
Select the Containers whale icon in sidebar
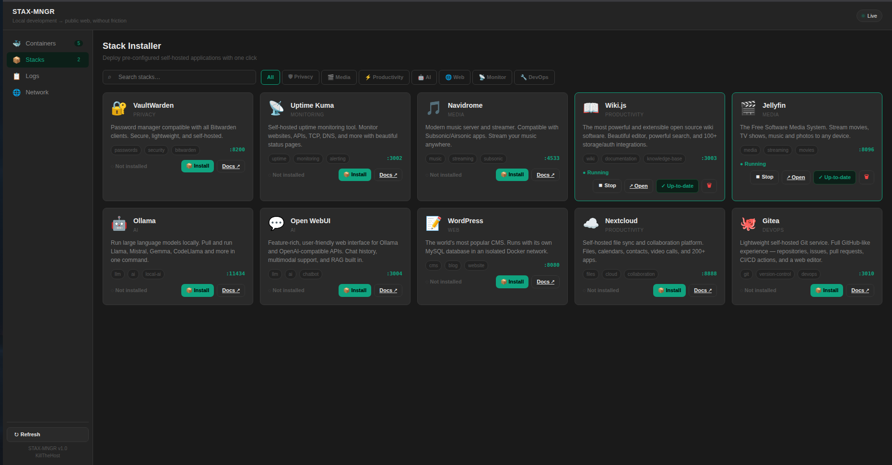(16, 43)
